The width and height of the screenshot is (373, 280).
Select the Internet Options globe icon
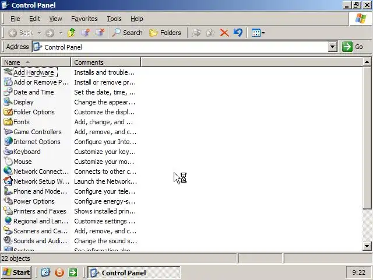coord(8,142)
